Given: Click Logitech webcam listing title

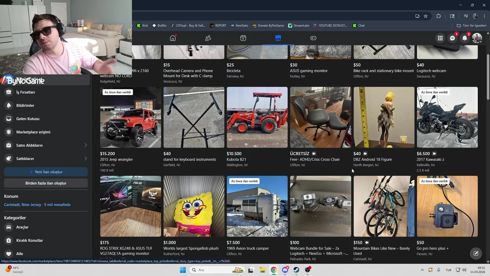Looking at the screenshot, I should tap(431, 71).
